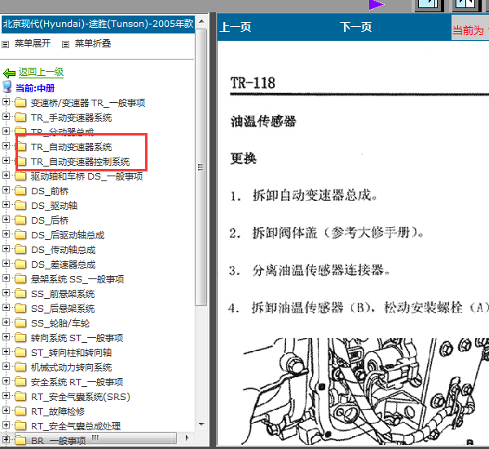Click the transmission diagram image
The image size is (489, 449).
[x=365, y=391]
